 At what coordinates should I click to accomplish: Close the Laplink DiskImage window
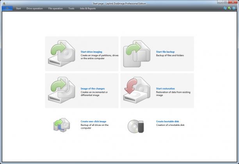pos(233,2)
